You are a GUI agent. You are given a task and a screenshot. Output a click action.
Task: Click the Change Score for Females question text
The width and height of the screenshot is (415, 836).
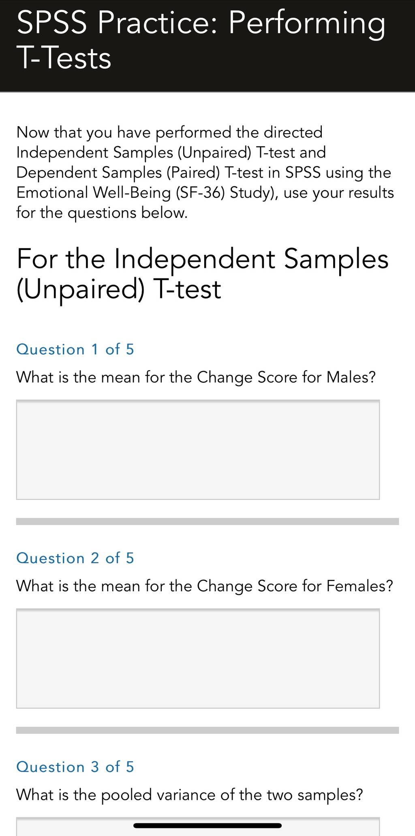click(205, 586)
